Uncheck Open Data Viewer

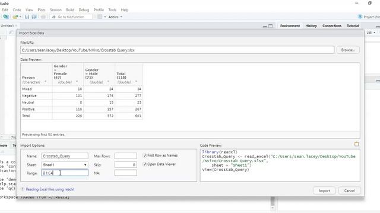(x=145, y=164)
